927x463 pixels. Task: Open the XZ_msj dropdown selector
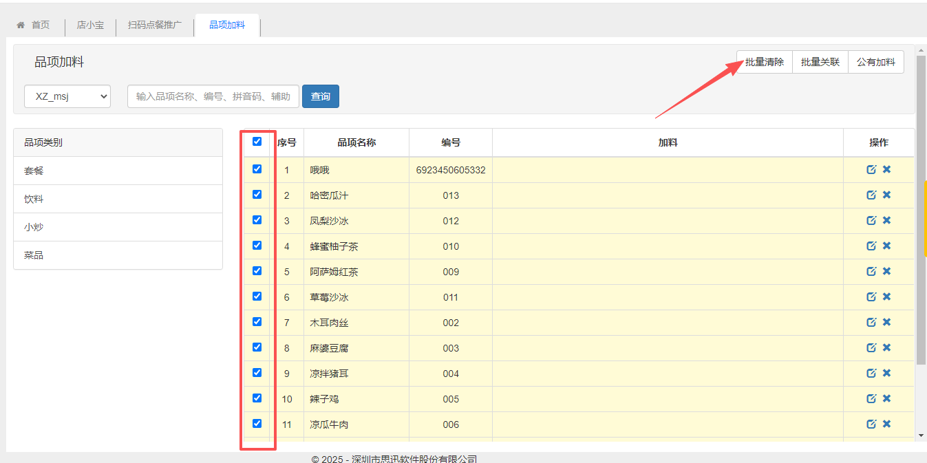pyautogui.click(x=67, y=96)
